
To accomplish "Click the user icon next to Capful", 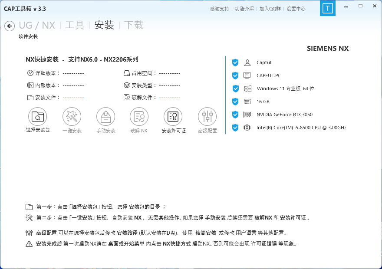I will (247, 62).
